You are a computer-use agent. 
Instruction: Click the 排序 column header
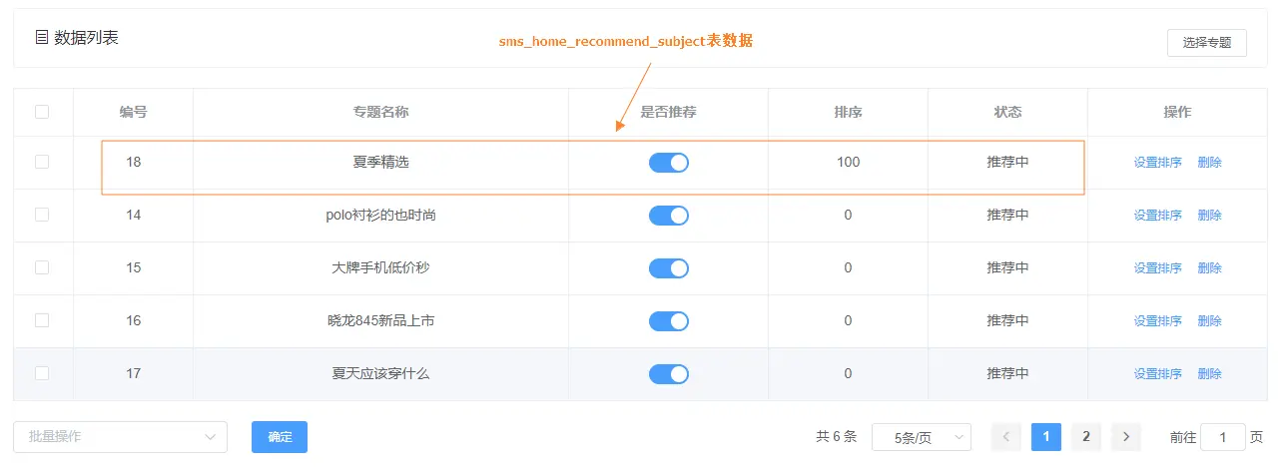point(848,112)
